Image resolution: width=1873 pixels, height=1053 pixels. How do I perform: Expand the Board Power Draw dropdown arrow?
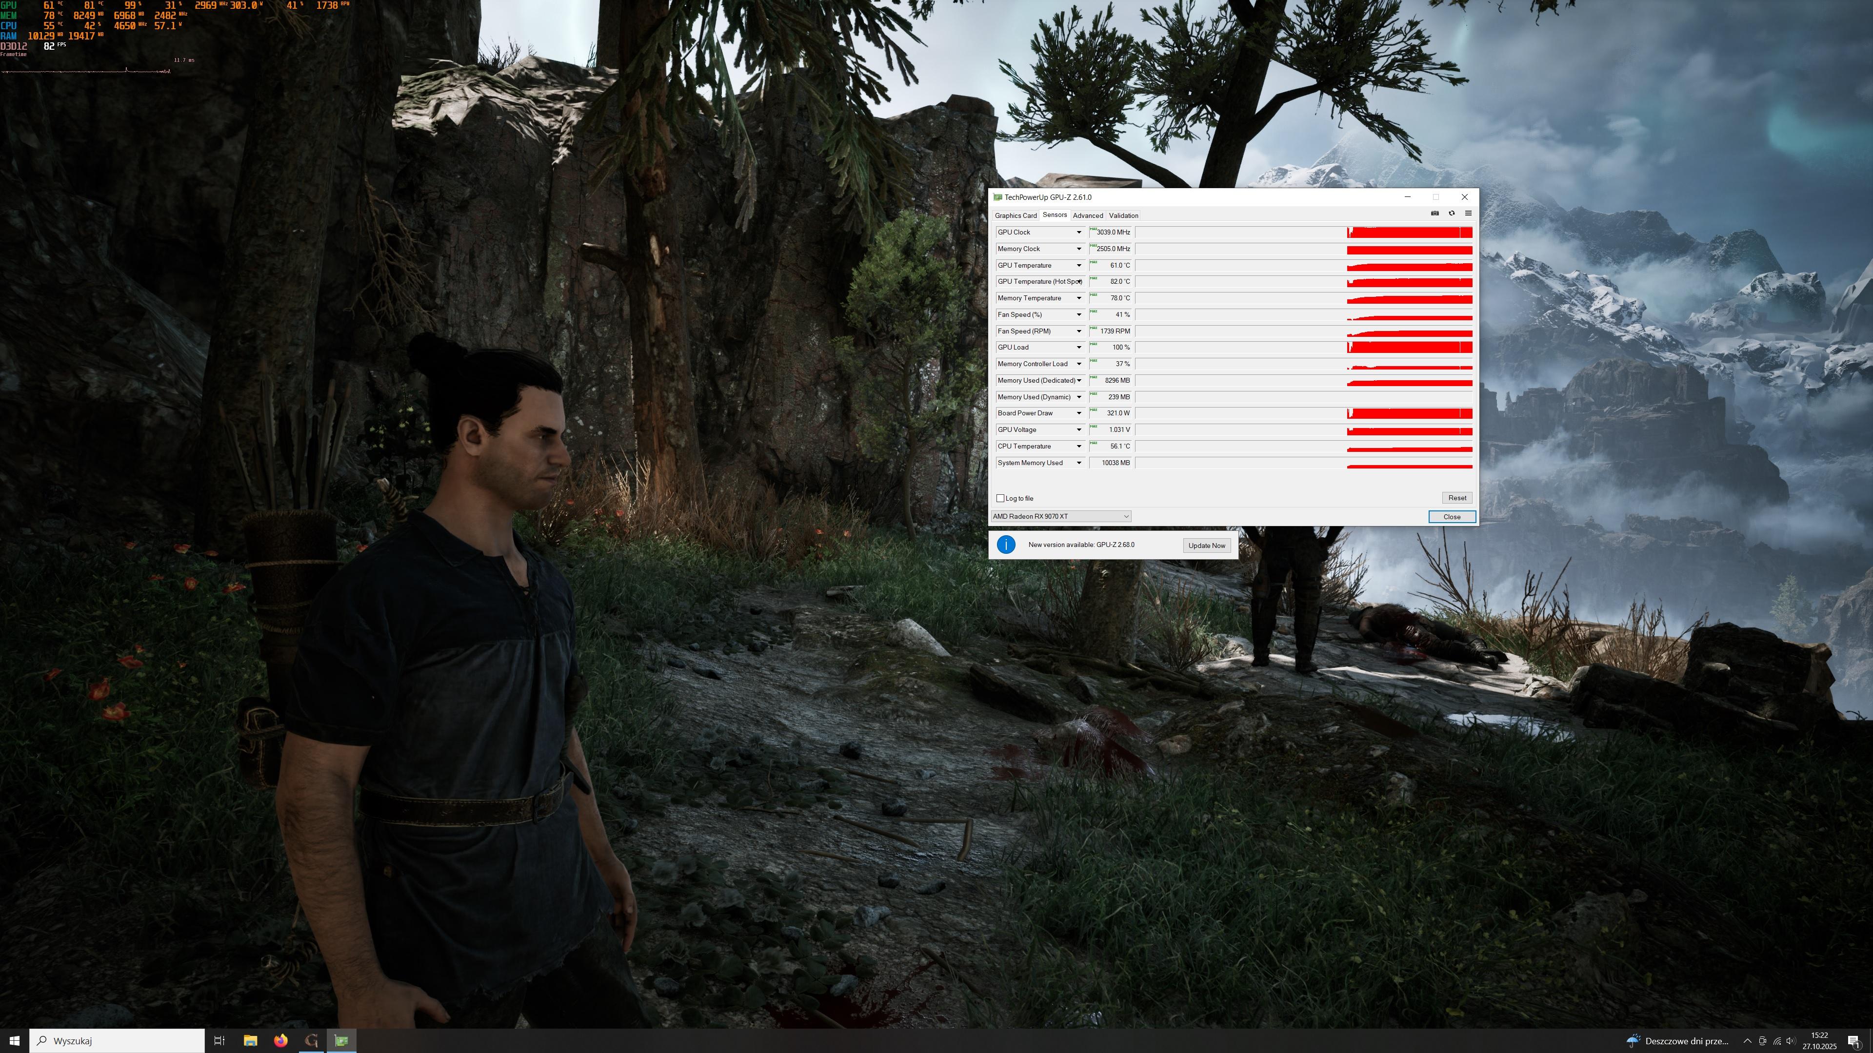click(x=1079, y=413)
